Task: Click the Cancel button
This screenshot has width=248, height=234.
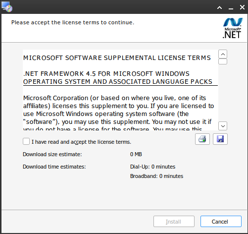Action: (221, 222)
